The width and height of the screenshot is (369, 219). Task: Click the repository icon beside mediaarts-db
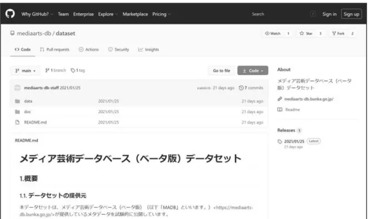point(12,33)
